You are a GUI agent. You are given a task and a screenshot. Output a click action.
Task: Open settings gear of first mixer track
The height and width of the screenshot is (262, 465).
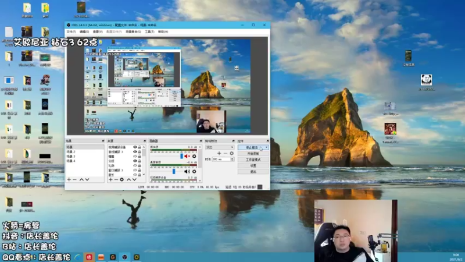point(194,156)
